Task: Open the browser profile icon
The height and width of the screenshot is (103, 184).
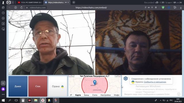Action: [3, 3]
